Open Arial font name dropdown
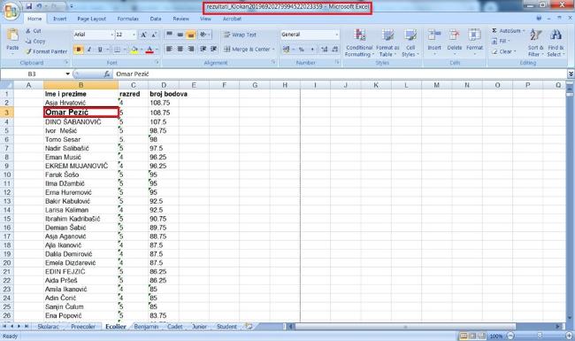The image size is (575, 341). tap(111, 35)
